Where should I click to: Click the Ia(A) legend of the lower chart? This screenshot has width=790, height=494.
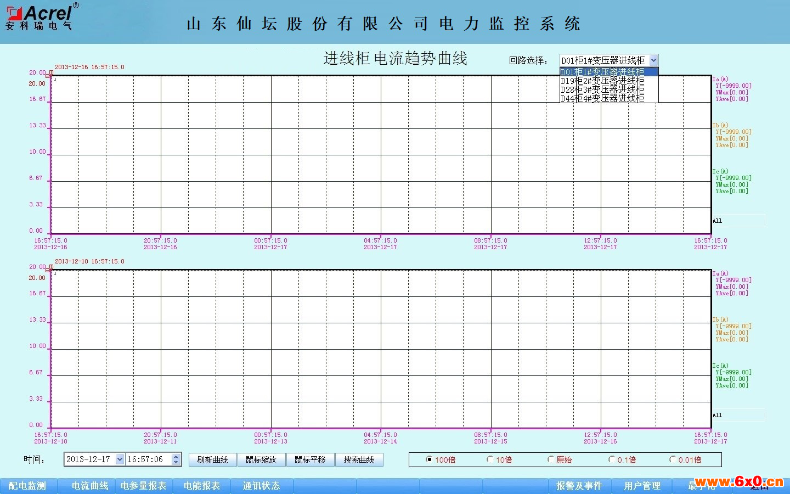[720, 273]
